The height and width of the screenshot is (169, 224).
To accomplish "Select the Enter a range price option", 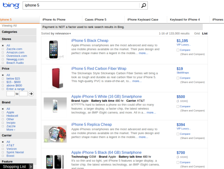I will (x=16, y=89).
